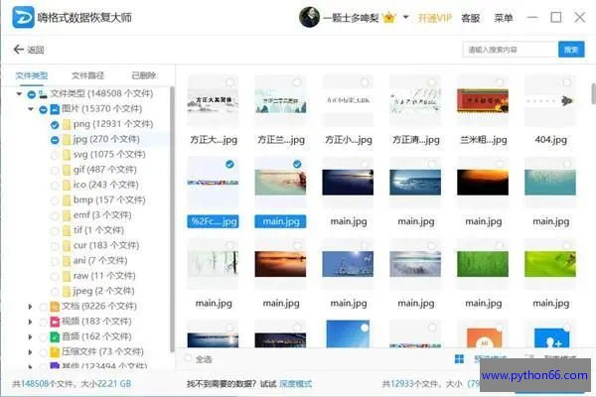Click the thumbnail grid vertical scrollbar
This screenshot has width=596, height=397.
[593, 93]
